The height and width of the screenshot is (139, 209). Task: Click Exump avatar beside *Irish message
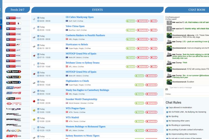point(169,63)
